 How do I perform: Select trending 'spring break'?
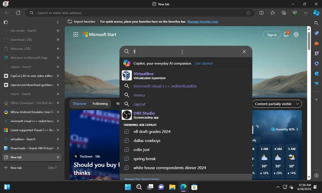click(x=186, y=159)
